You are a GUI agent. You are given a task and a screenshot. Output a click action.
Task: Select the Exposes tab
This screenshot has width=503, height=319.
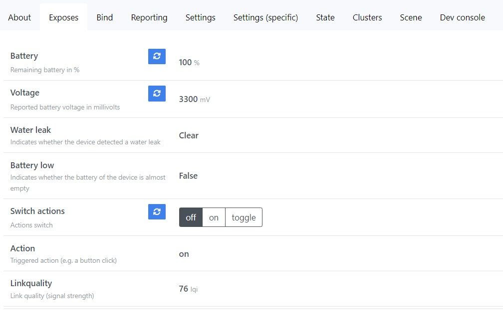(63, 17)
